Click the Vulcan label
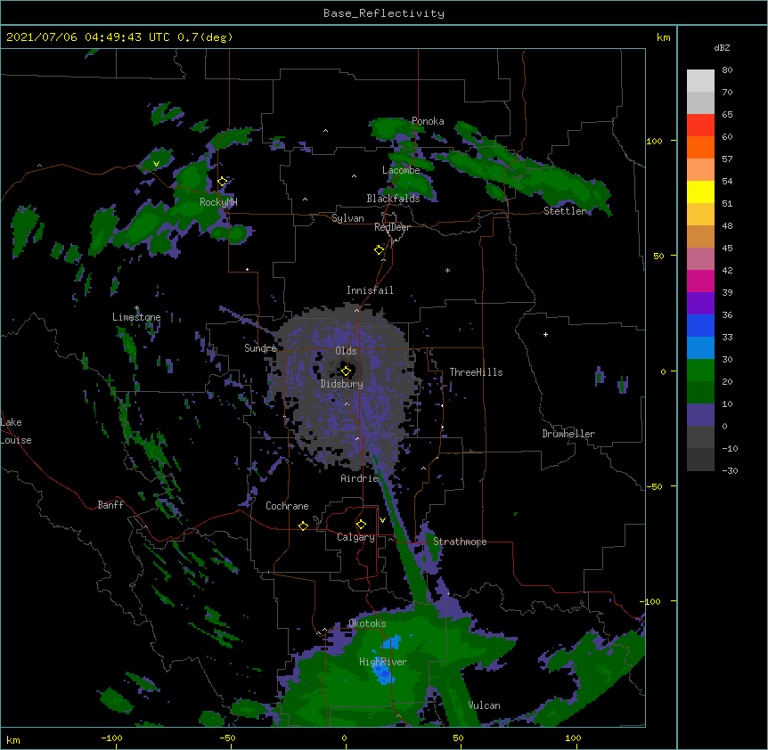Image resolution: width=768 pixels, height=750 pixels. [484, 705]
